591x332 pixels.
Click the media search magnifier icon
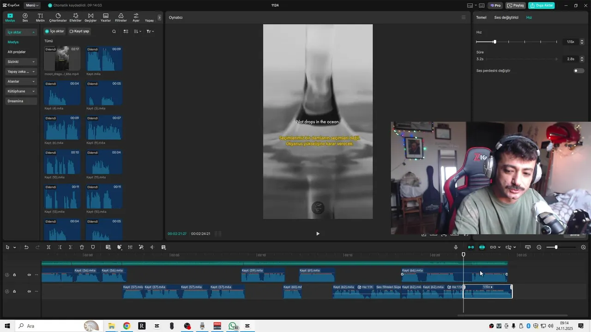114,31
